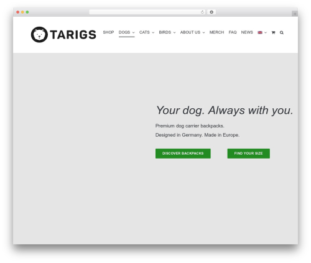Click 'Designed in Germany. Made in Europe.'

(197, 135)
